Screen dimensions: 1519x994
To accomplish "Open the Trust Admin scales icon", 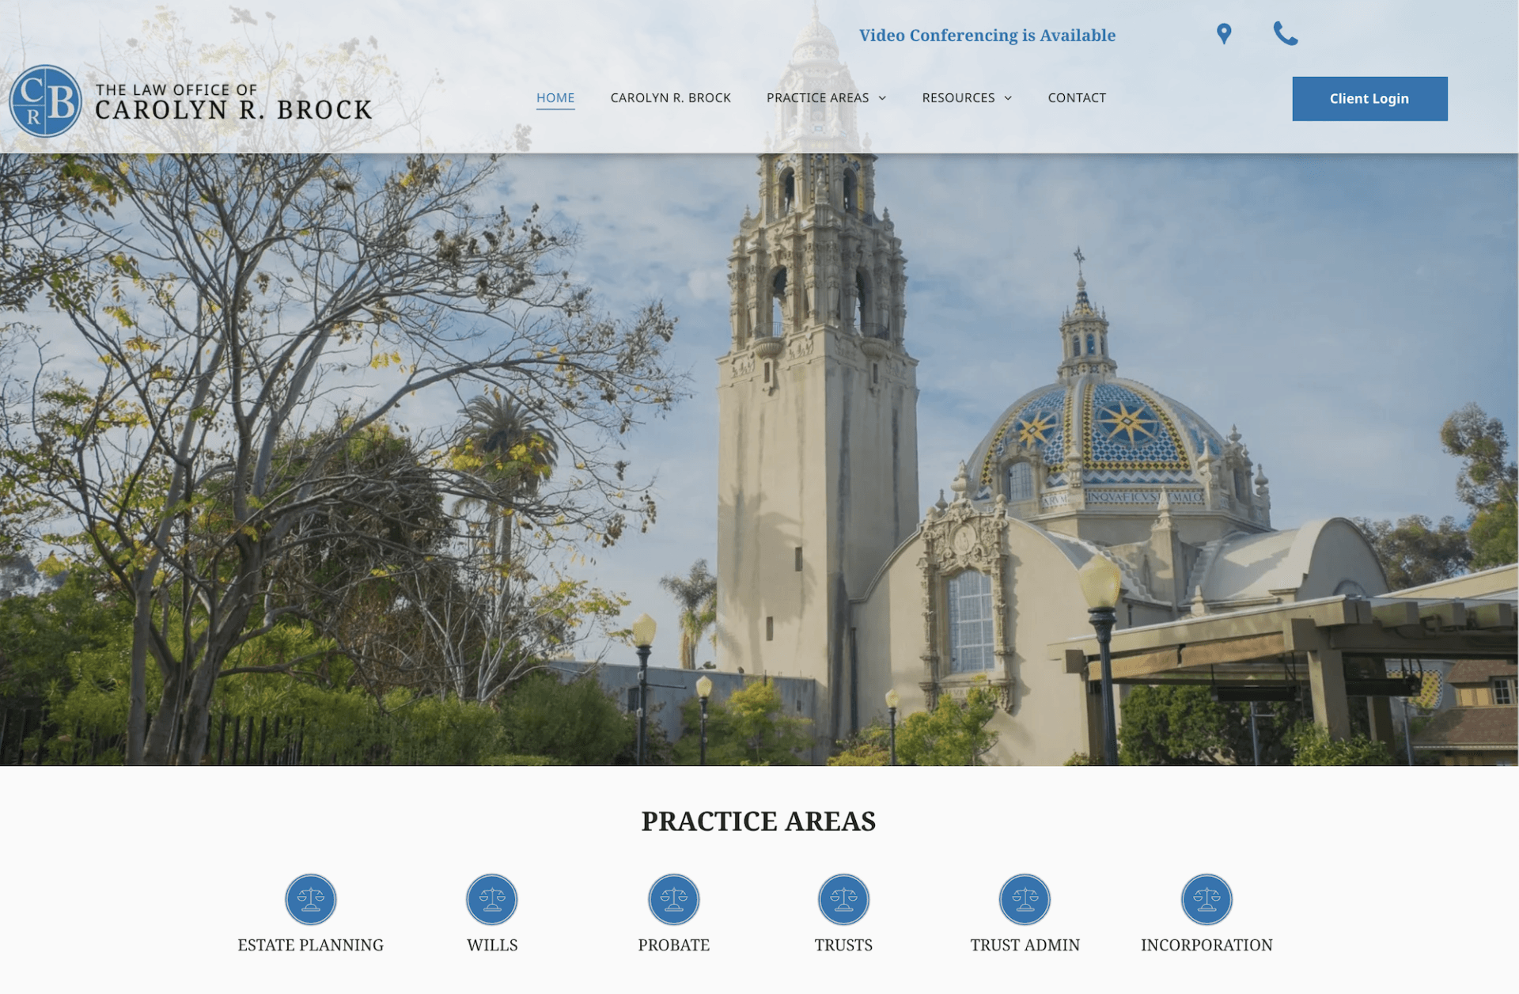I will click(x=1025, y=899).
